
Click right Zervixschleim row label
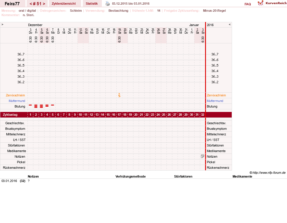(x=216, y=95)
